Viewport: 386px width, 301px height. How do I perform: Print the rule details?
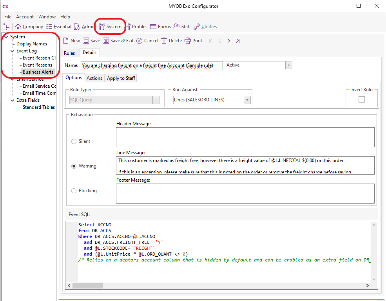[194, 41]
